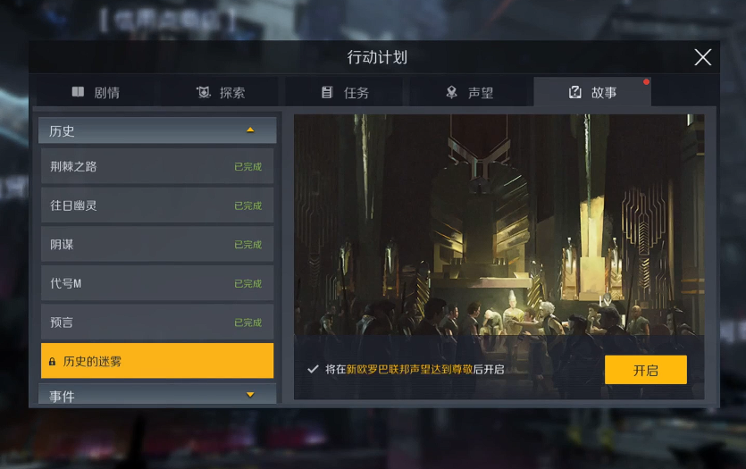Select the 荆棘之路 story entry
The height and width of the screenshot is (469, 746).
[157, 166]
